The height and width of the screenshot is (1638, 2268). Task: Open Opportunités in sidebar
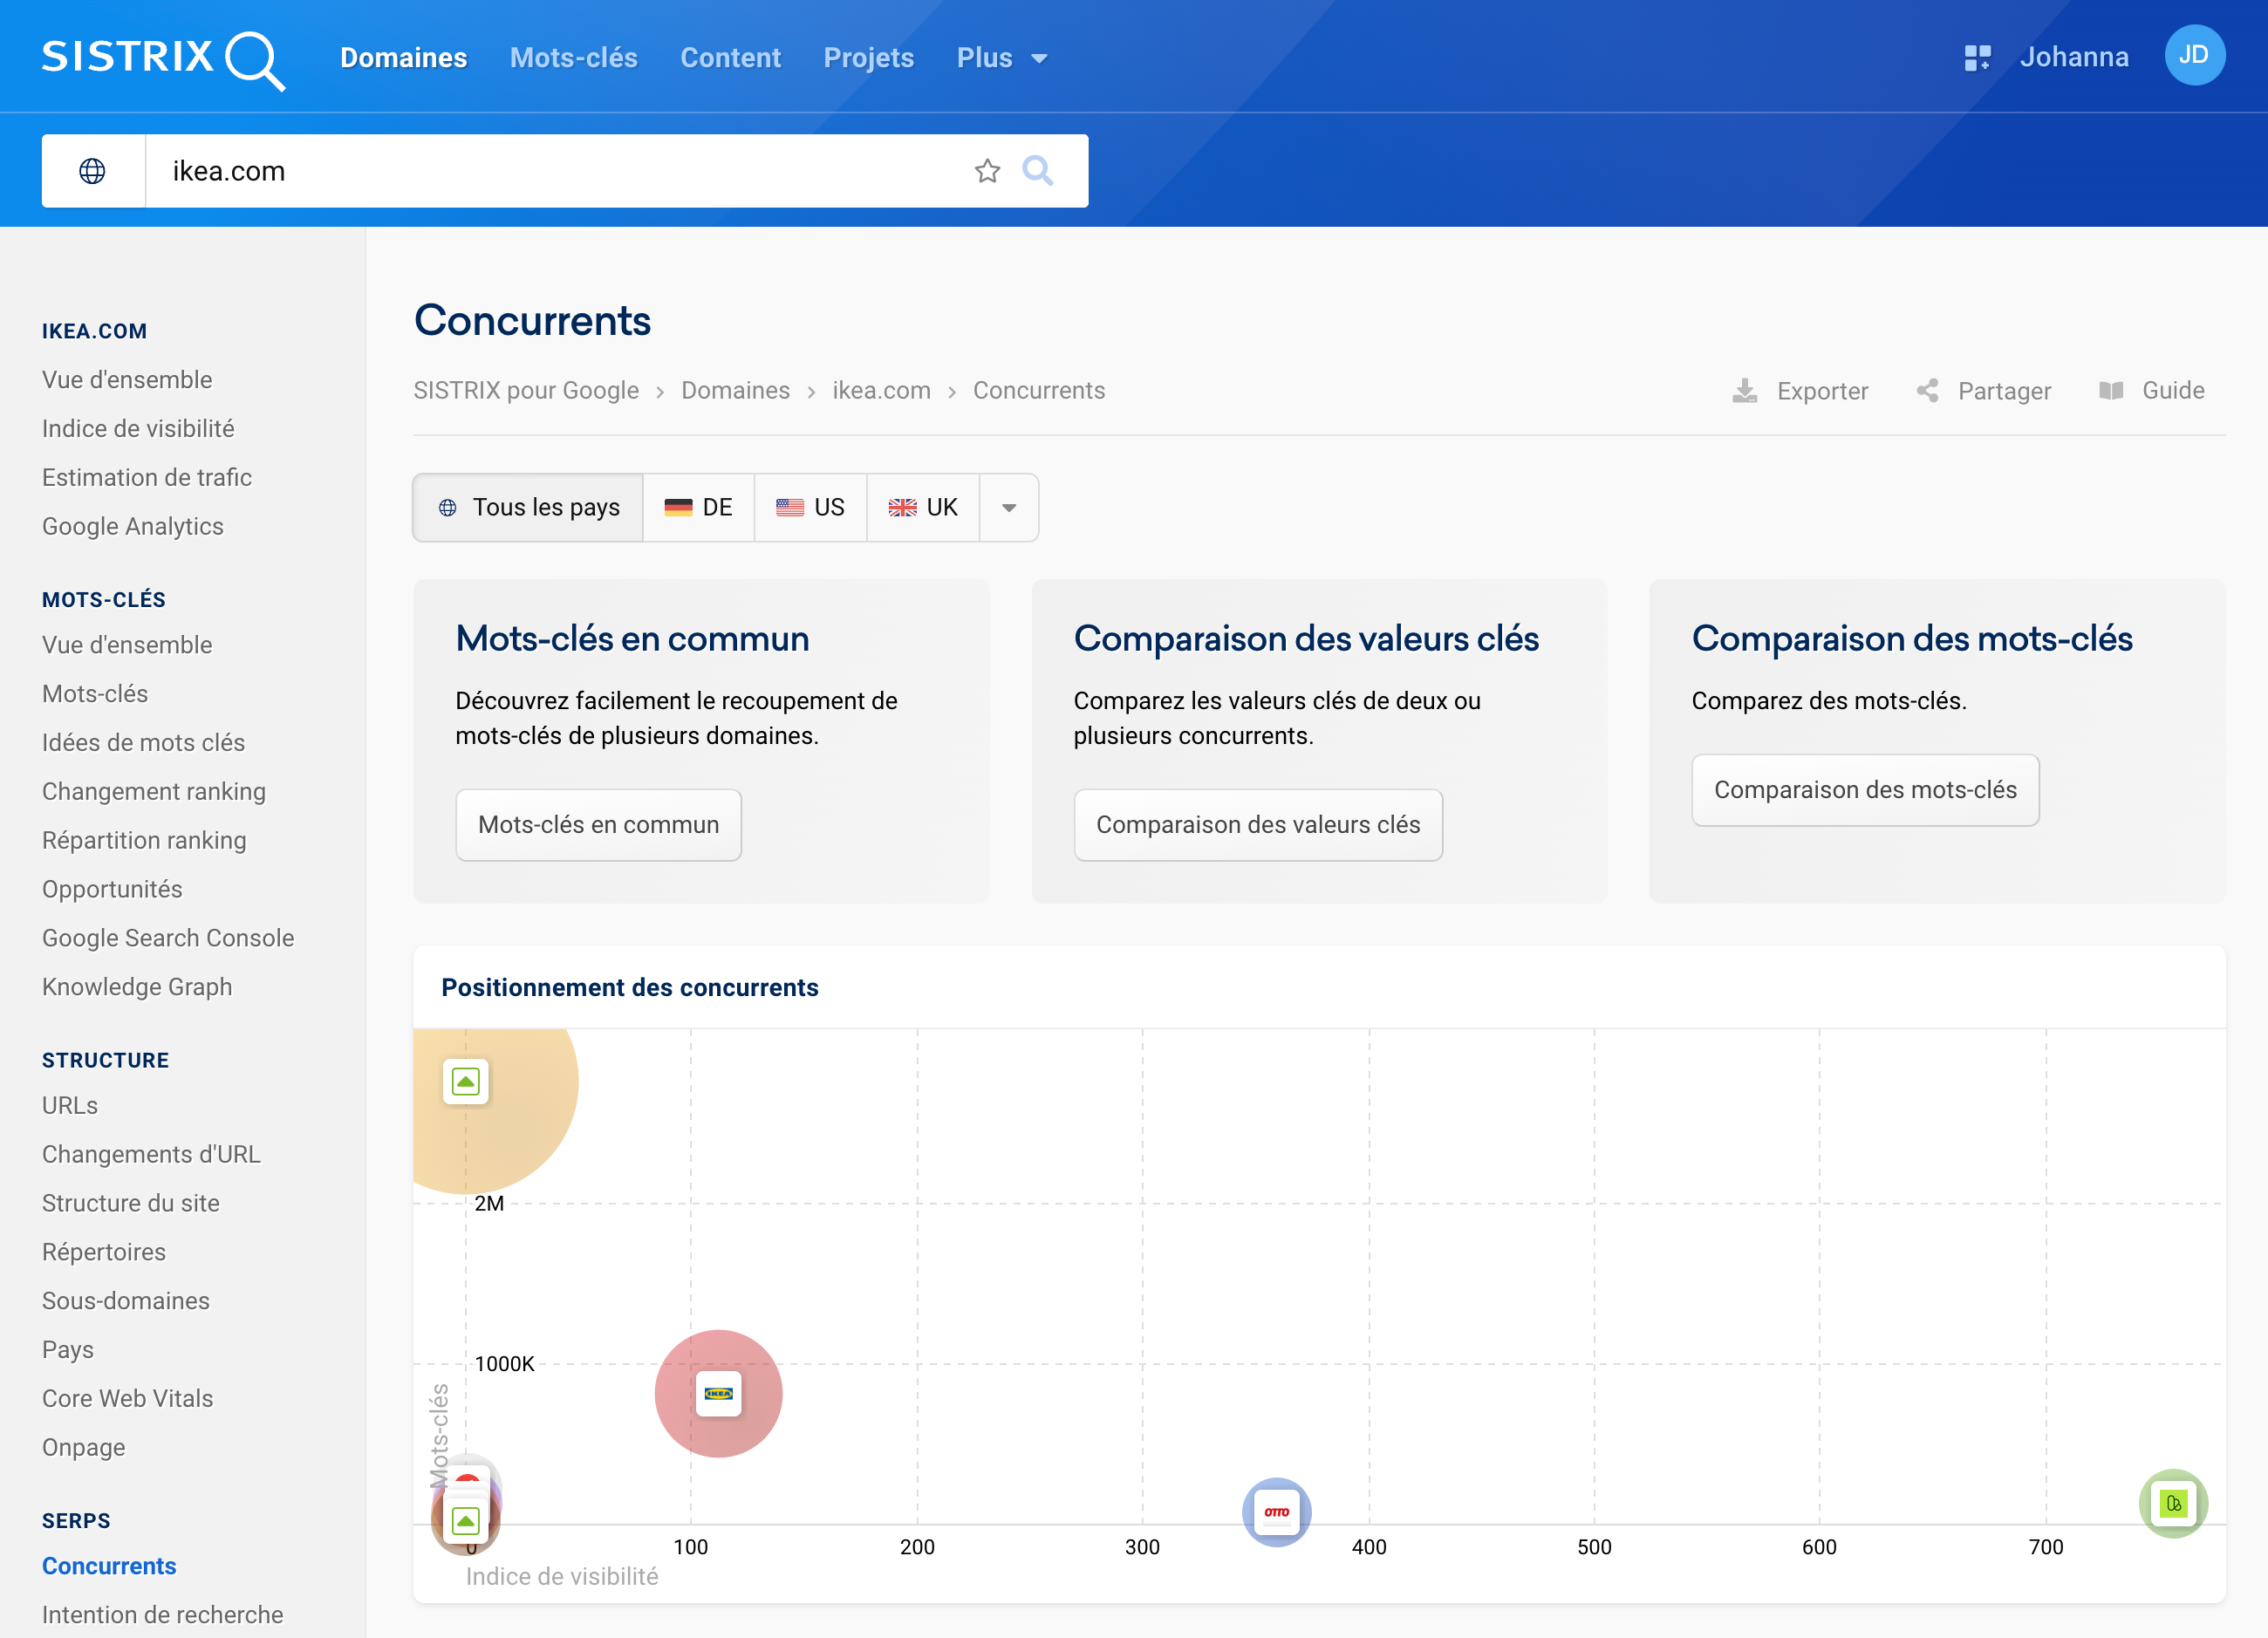tap(112, 890)
